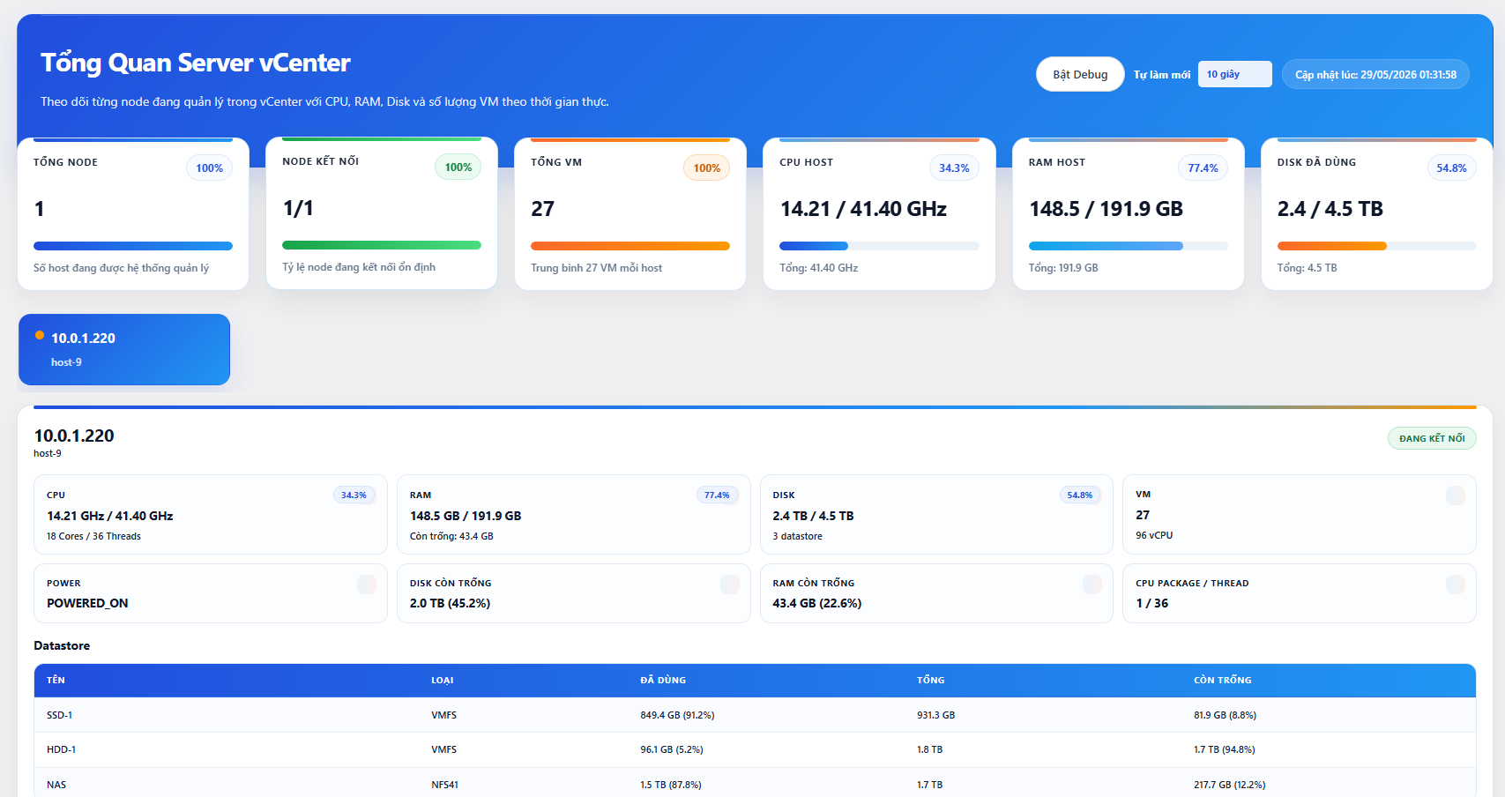
Task: Click the 1 / 36 value
Action: click(x=1152, y=603)
